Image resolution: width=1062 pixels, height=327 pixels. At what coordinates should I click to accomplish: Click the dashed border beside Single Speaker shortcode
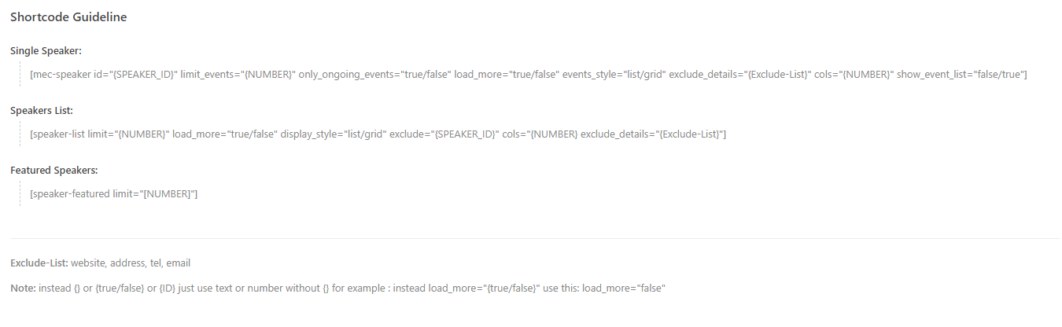click(x=20, y=75)
